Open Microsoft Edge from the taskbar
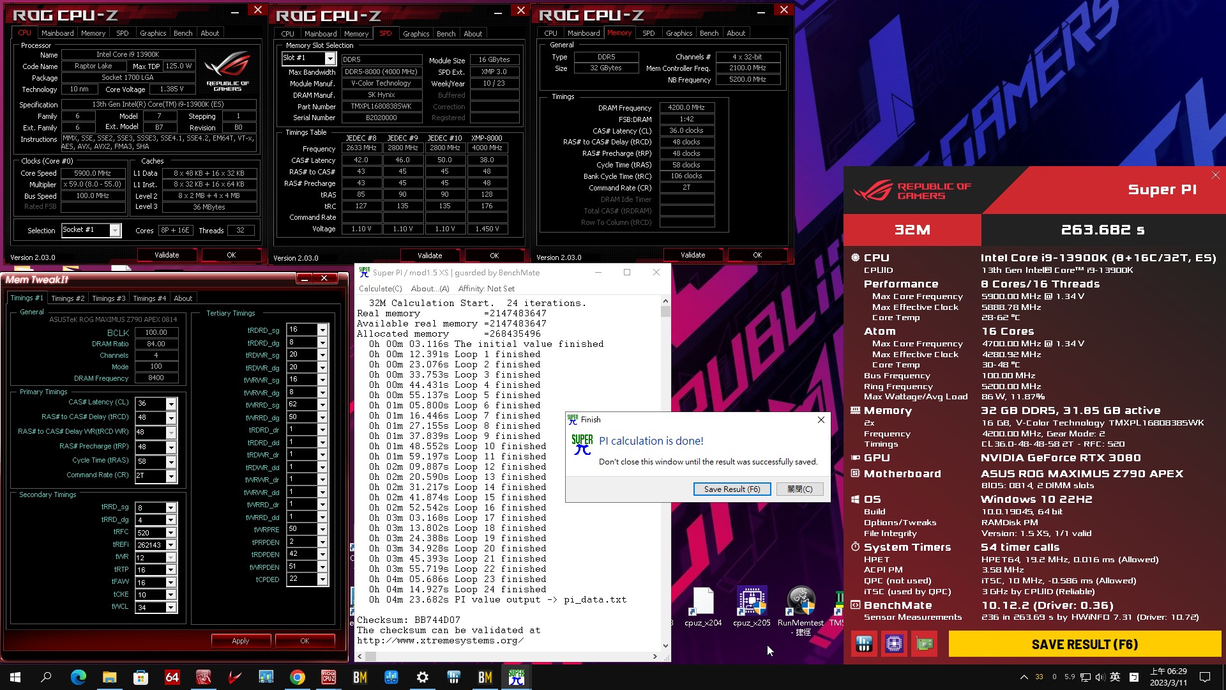 (x=79, y=677)
